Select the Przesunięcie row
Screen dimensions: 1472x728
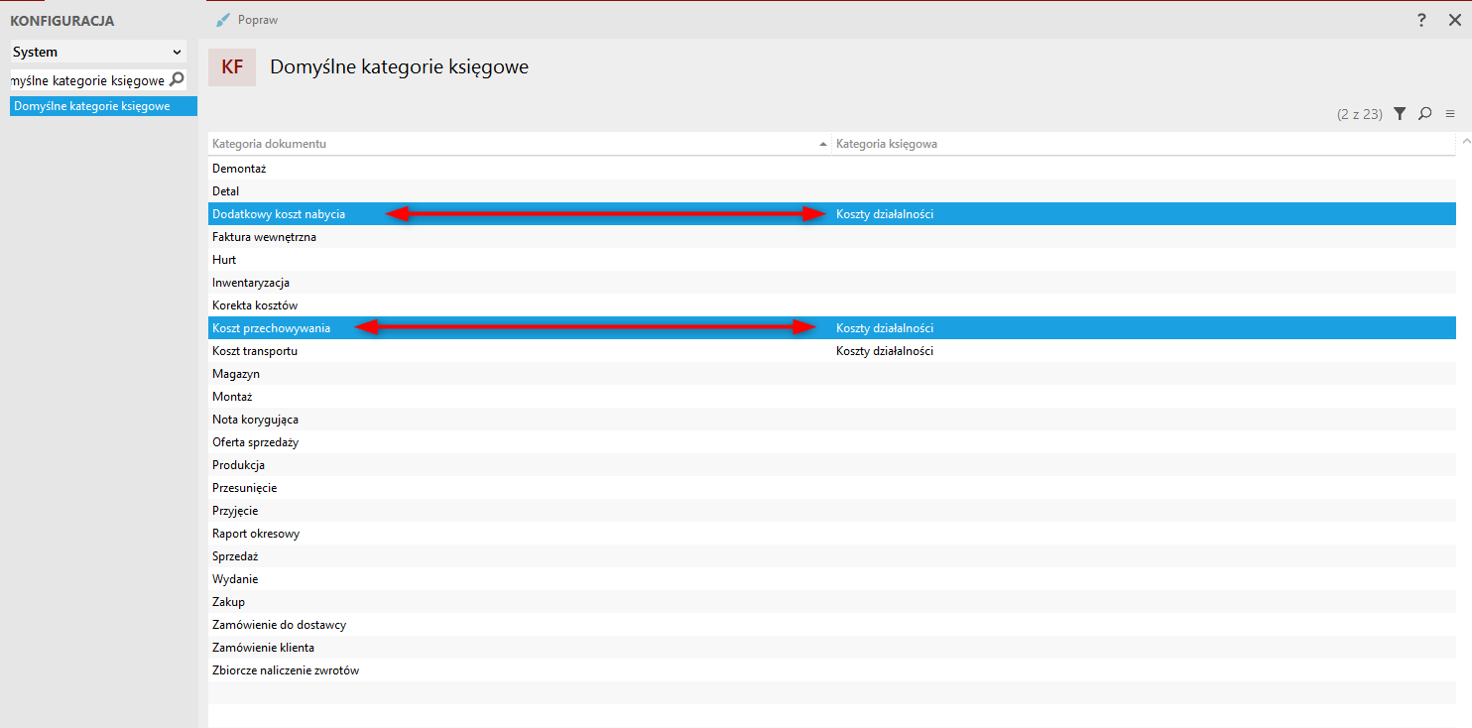(832, 488)
